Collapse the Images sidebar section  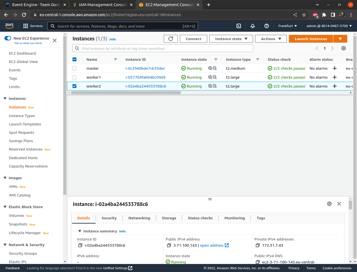[x=5, y=178]
